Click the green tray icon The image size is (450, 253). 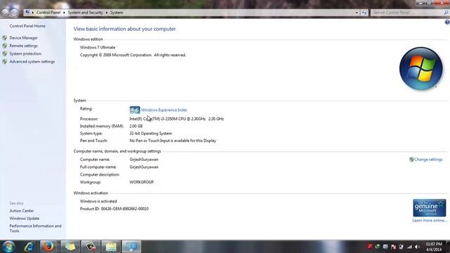378,247
